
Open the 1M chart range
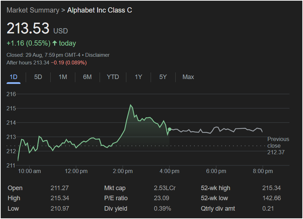click(x=63, y=77)
